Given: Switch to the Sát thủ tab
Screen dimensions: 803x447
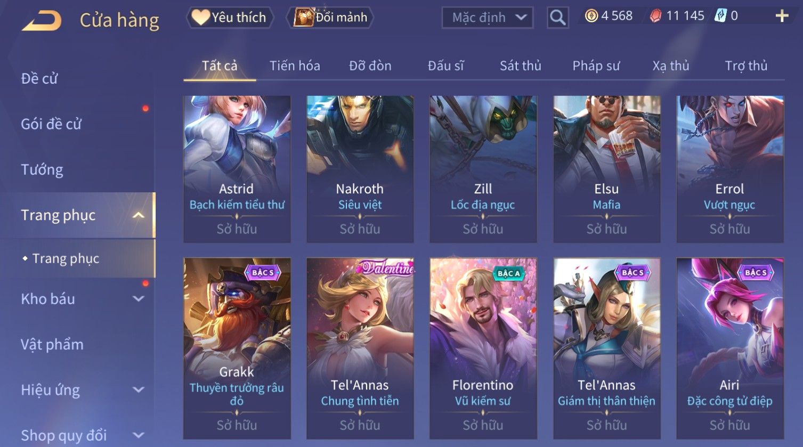Looking at the screenshot, I should (520, 66).
